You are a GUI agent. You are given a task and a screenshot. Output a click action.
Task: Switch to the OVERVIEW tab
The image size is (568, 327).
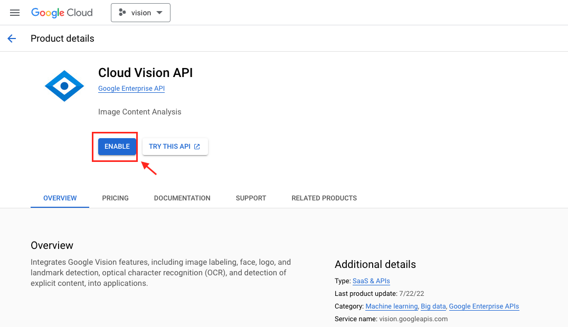click(x=60, y=198)
